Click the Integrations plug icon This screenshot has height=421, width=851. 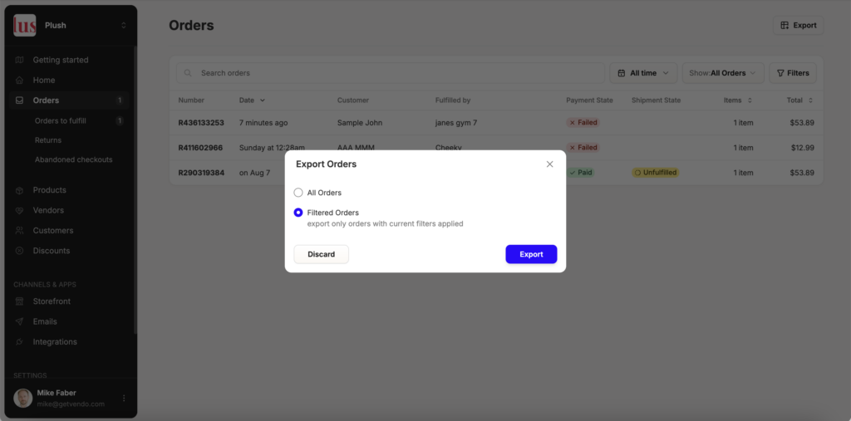click(x=20, y=342)
